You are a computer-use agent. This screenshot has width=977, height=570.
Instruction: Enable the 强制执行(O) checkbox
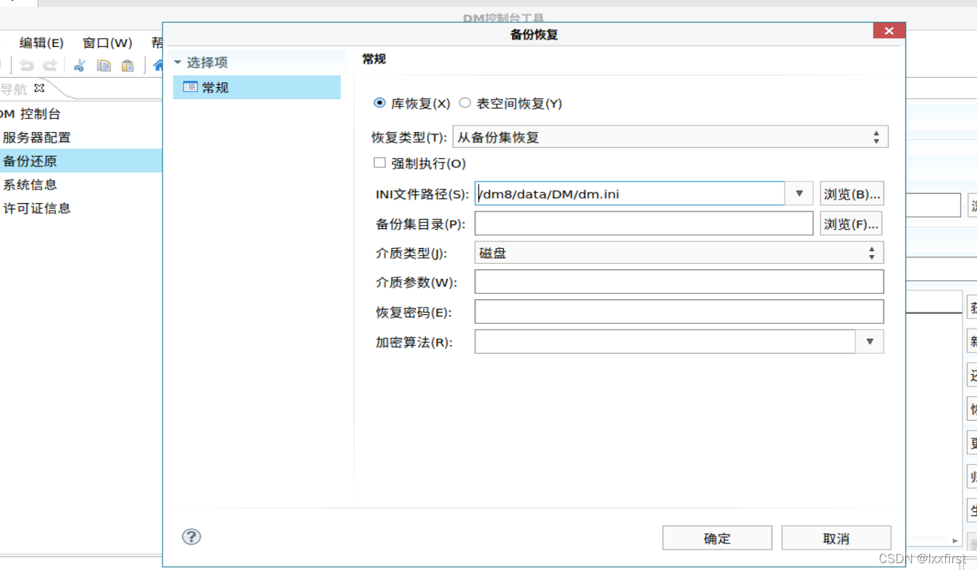(x=380, y=163)
